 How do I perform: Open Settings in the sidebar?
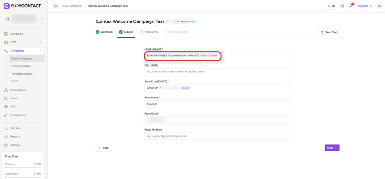click(15, 145)
